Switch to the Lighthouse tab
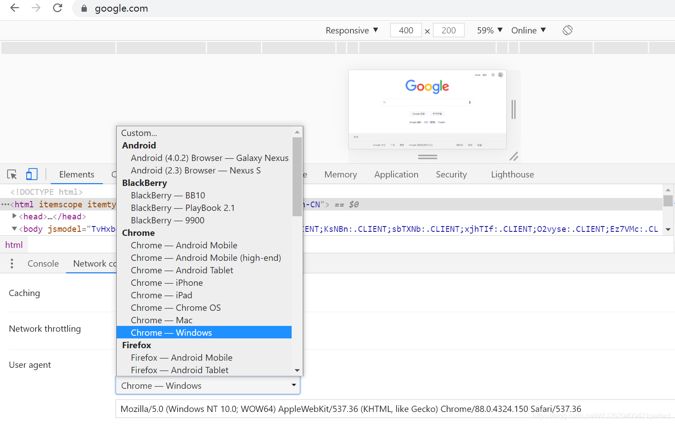Image resolution: width=675 pixels, height=424 pixels. 512,174
